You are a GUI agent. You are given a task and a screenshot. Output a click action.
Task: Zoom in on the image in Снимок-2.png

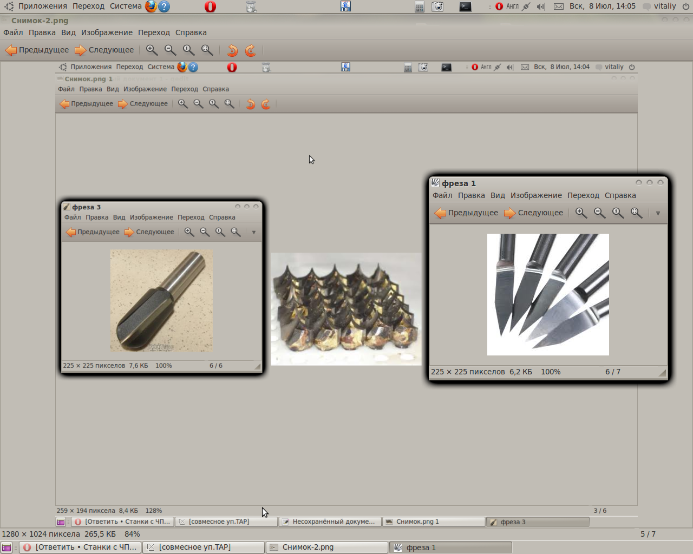coord(152,50)
